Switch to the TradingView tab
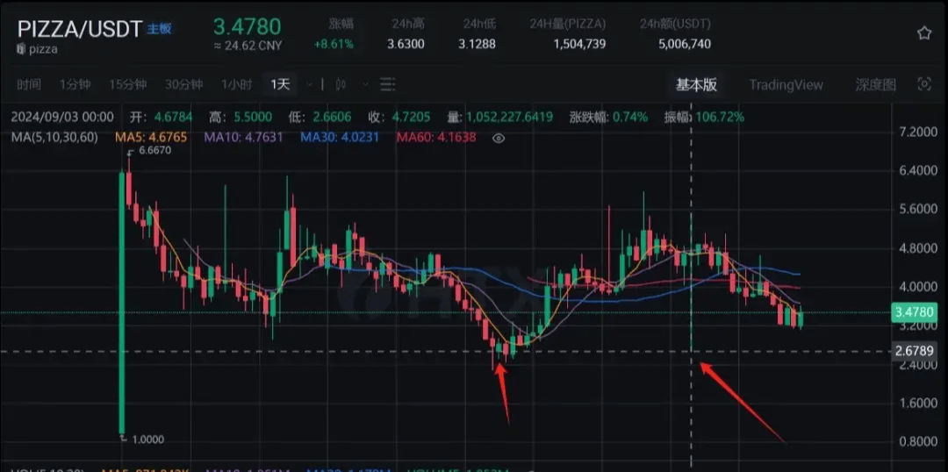Image resolution: width=948 pixels, height=472 pixels. 786,84
